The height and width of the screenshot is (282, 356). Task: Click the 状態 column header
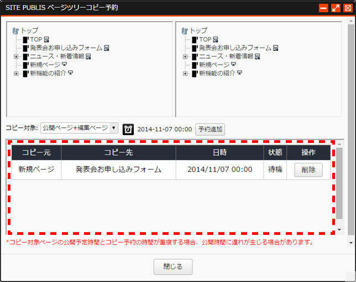click(275, 152)
